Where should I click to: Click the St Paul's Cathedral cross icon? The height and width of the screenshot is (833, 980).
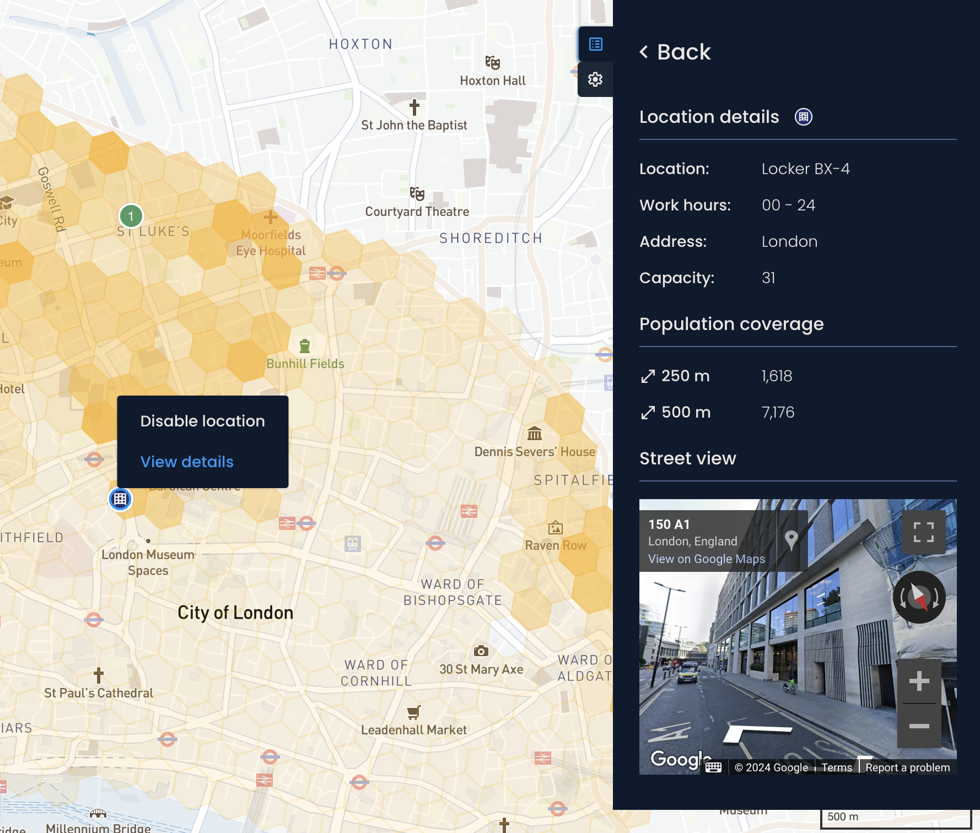pos(99,675)
